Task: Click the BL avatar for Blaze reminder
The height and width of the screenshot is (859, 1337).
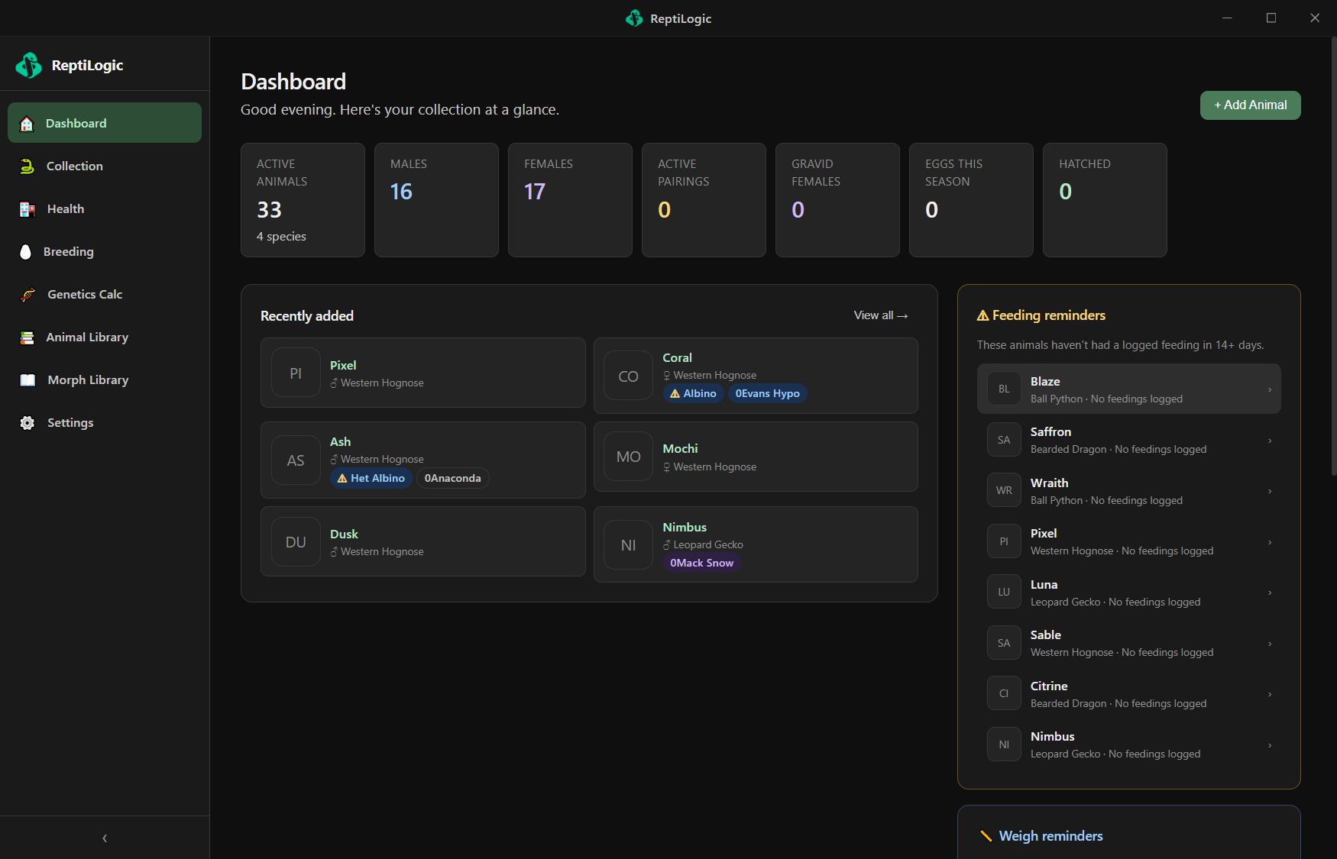Action: (x=1004, y=389)
